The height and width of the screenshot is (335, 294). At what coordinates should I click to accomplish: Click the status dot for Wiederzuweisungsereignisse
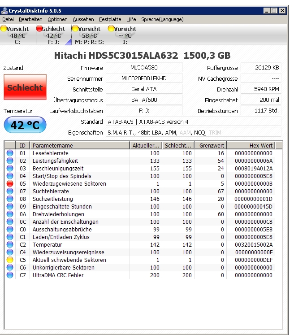click(10, 252)
